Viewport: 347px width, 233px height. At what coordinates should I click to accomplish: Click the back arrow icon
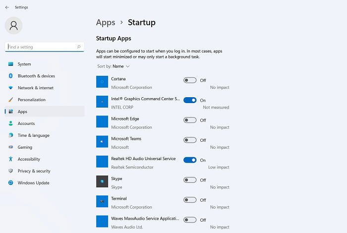[x=7, y=7]
